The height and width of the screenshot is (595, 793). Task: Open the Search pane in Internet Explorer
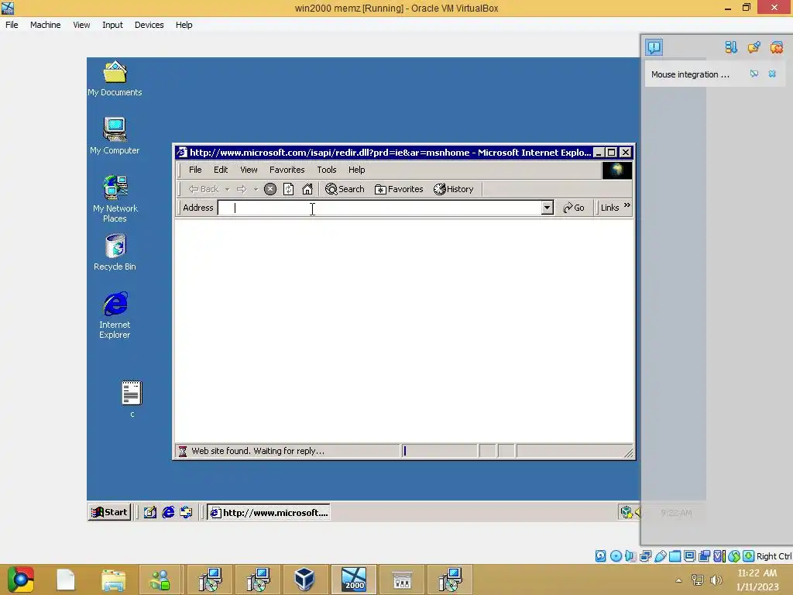pos(345,189)
